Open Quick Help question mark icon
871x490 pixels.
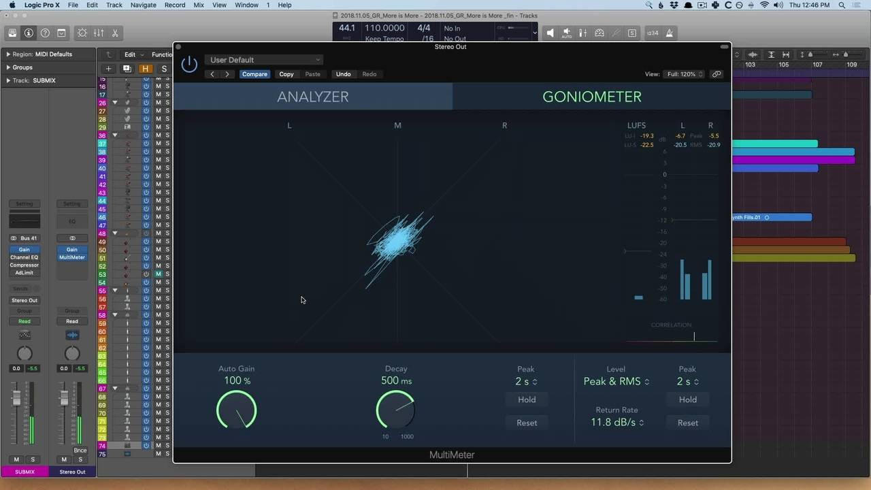tap(45, 33)
